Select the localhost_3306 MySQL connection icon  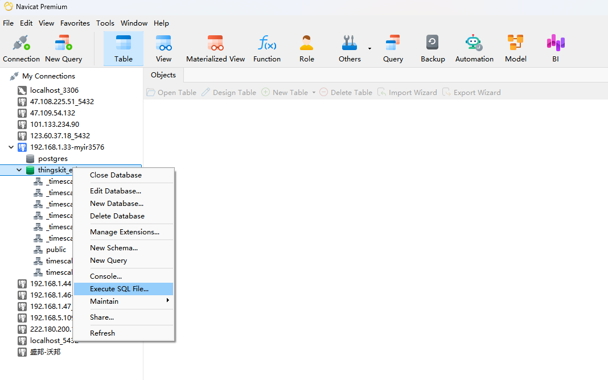[22, 90]
